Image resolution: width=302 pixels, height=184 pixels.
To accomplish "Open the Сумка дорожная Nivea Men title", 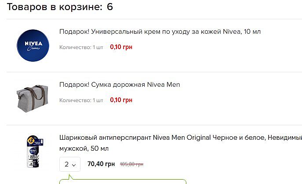I will 120,85.
